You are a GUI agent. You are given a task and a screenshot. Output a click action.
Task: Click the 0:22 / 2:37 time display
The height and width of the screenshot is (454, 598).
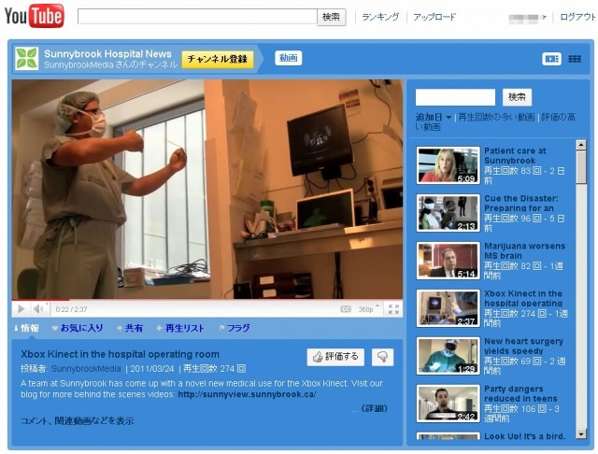point(71,309)
